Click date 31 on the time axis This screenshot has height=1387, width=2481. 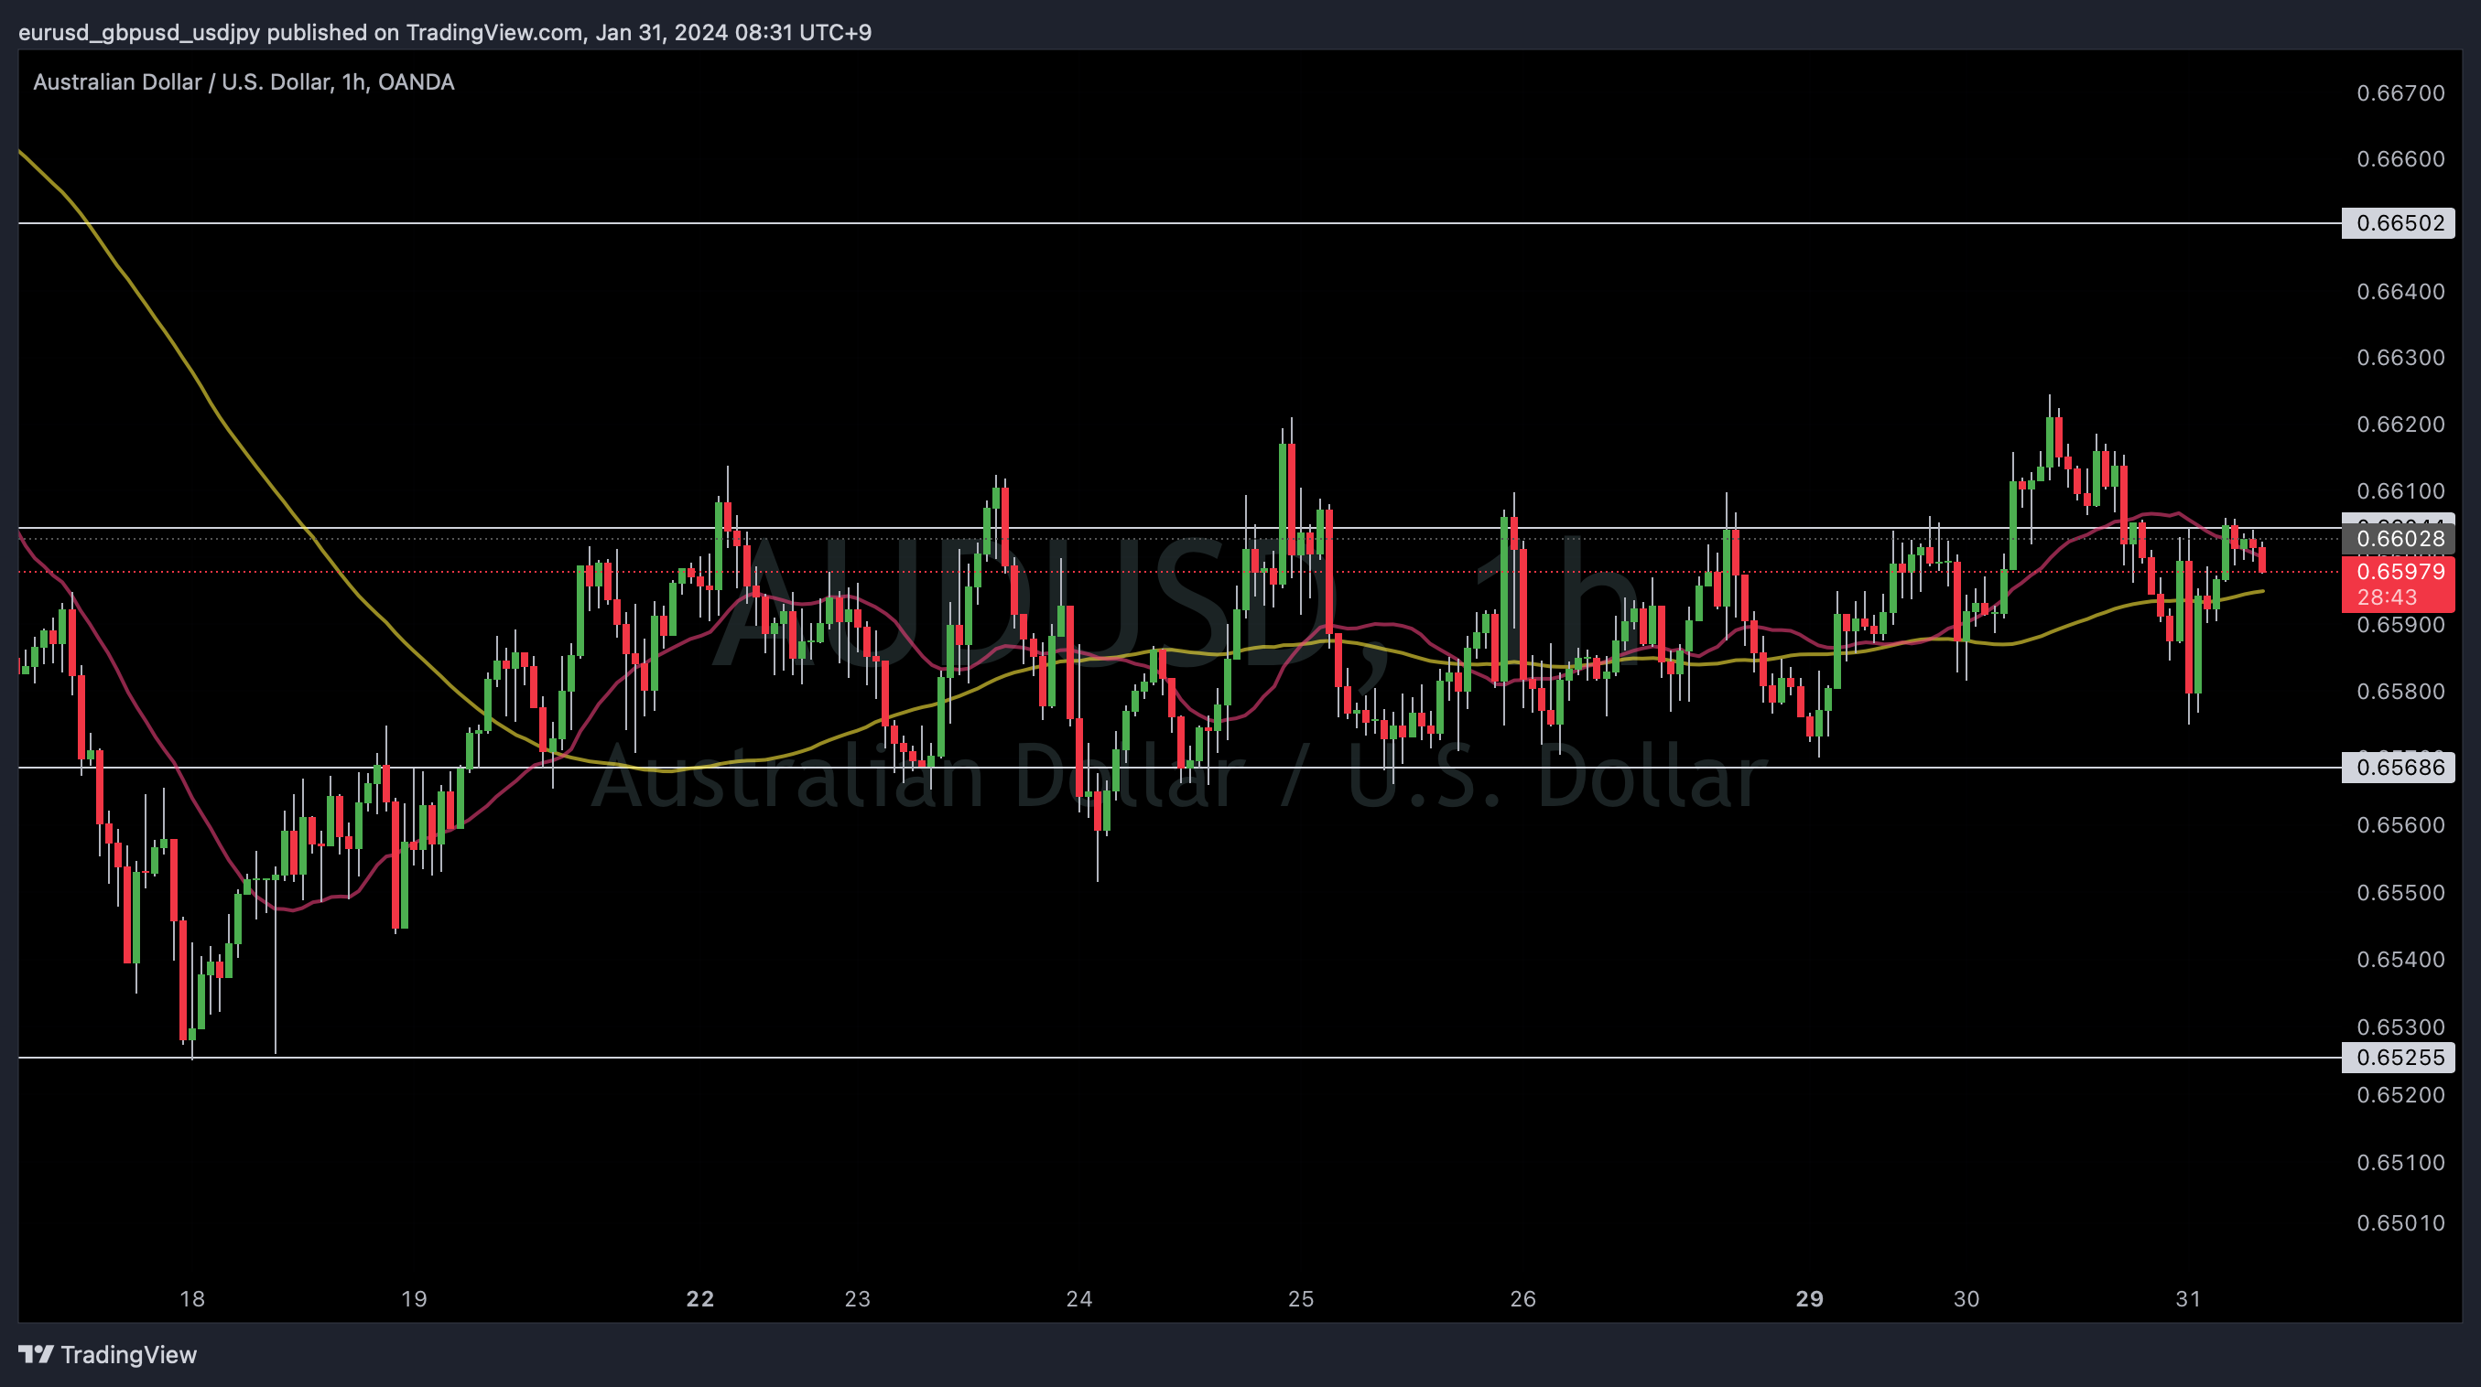2188,1298
